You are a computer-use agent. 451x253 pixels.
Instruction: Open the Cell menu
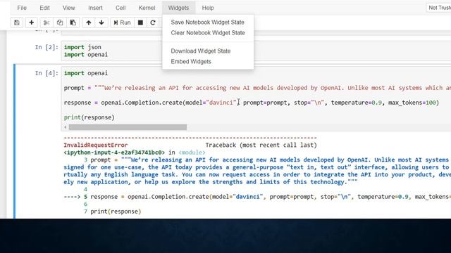click(121, 8)
